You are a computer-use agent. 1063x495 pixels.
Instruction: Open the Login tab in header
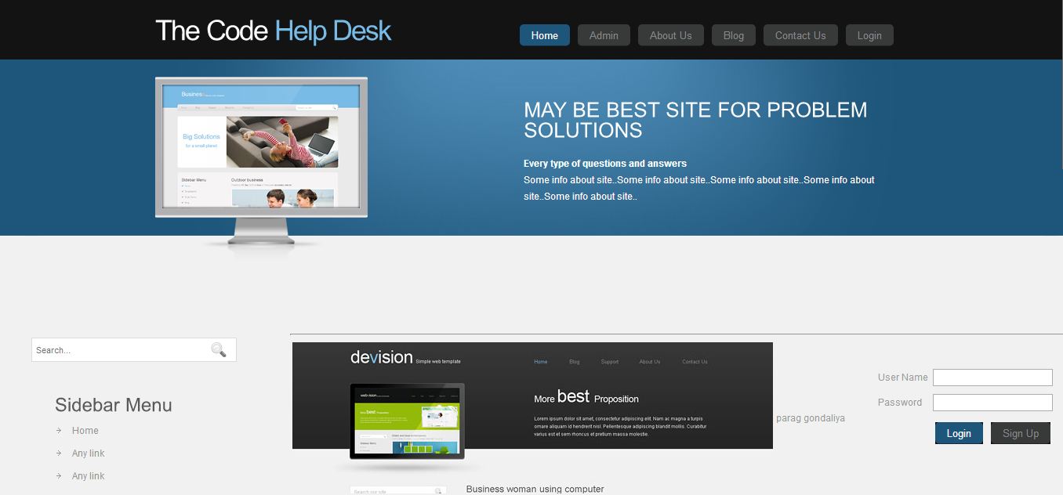(869, 35)
